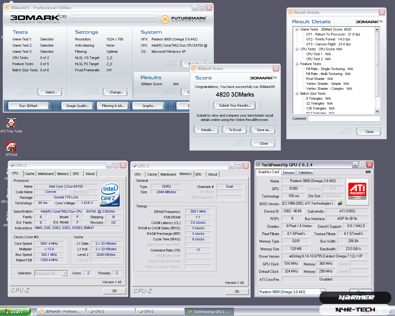This screenshot has width=395, height=316.
Task: Collapse the Batch Size Tests tree node
Action: click(x=297, y=94)
